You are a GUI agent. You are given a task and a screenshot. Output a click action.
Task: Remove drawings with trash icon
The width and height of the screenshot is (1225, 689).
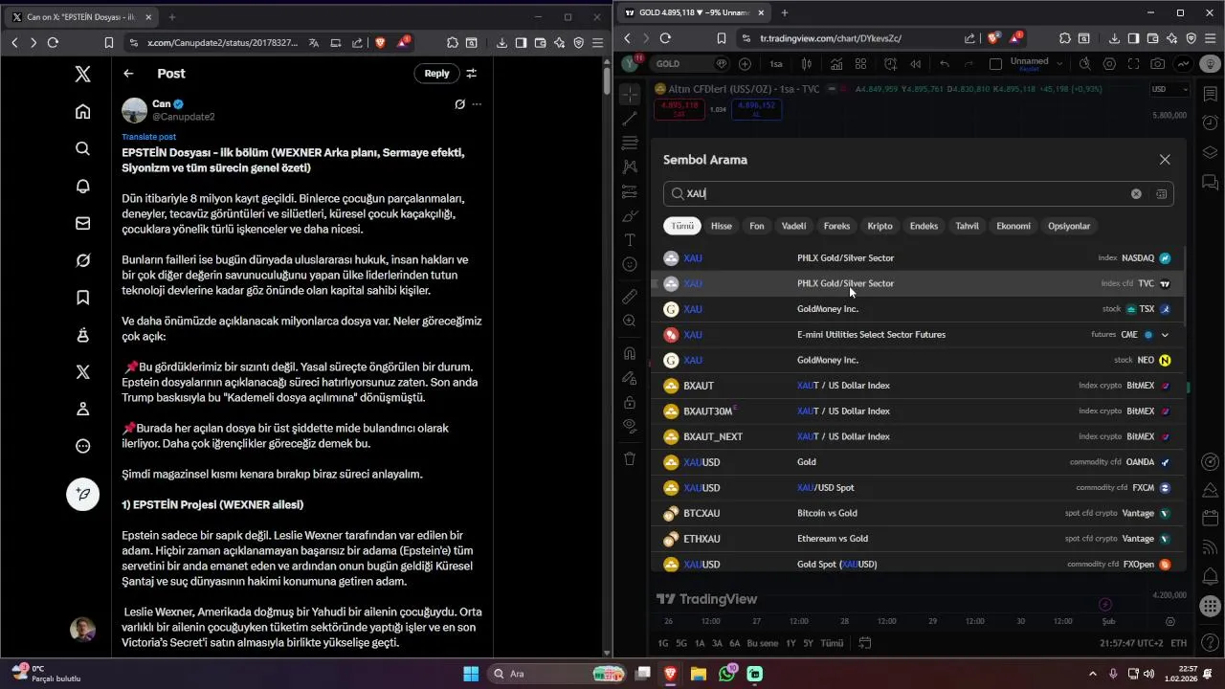[630, 459]
